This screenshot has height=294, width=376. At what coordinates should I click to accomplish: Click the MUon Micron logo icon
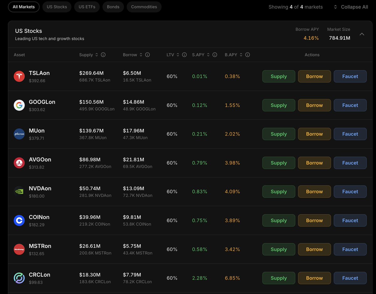click(19, 134)
